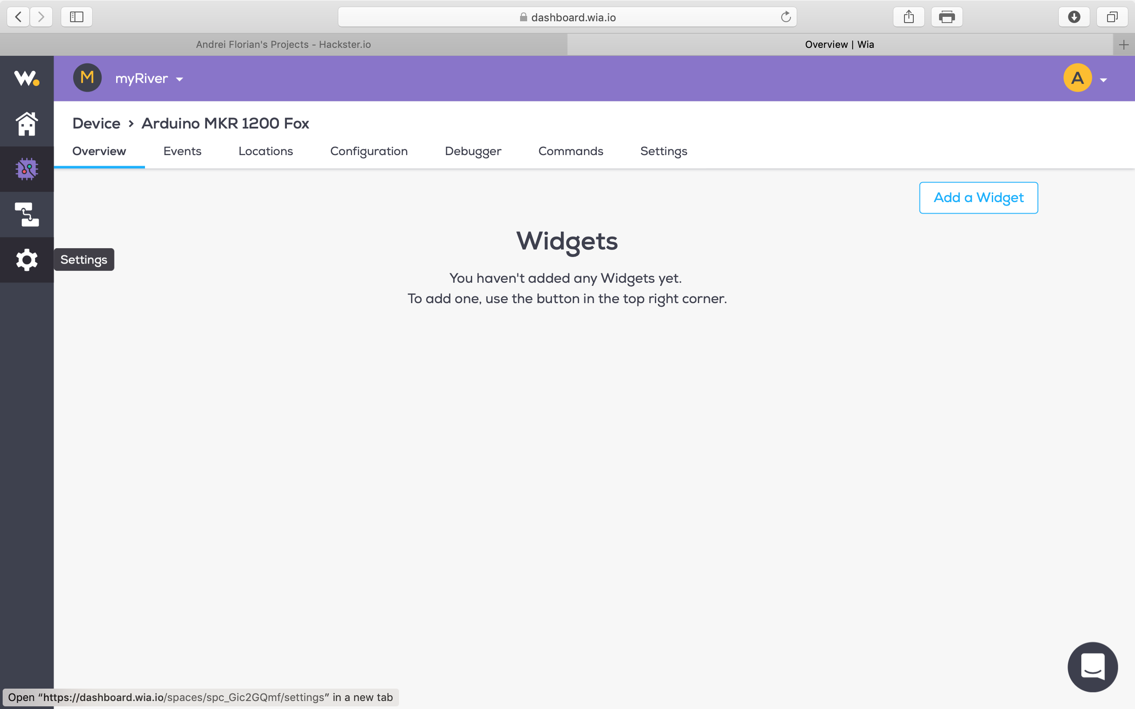Open the Home icon in sidebar
This screenshot has width=1135, height=709.
coord(27,124)
